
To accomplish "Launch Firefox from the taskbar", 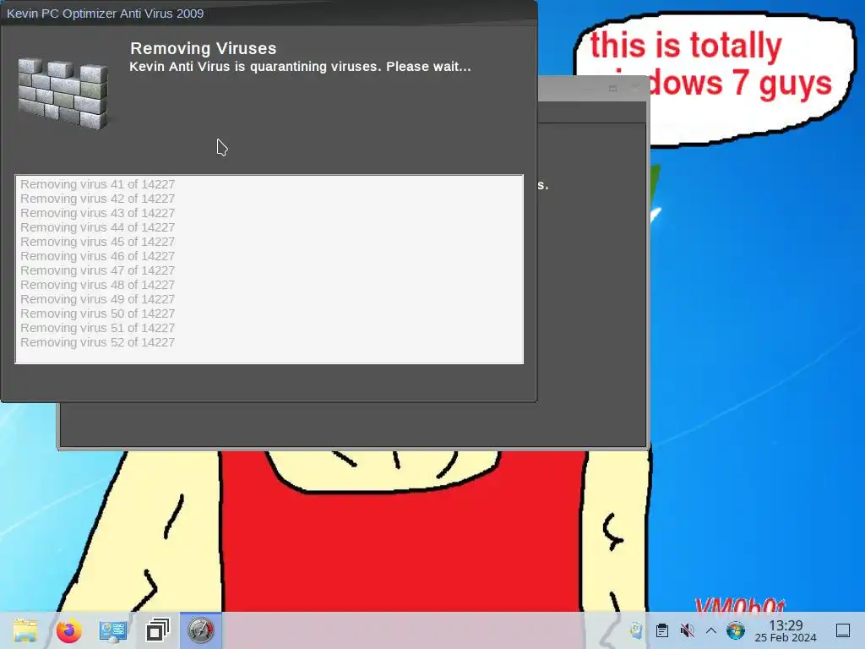I will [x=69, y=630].
